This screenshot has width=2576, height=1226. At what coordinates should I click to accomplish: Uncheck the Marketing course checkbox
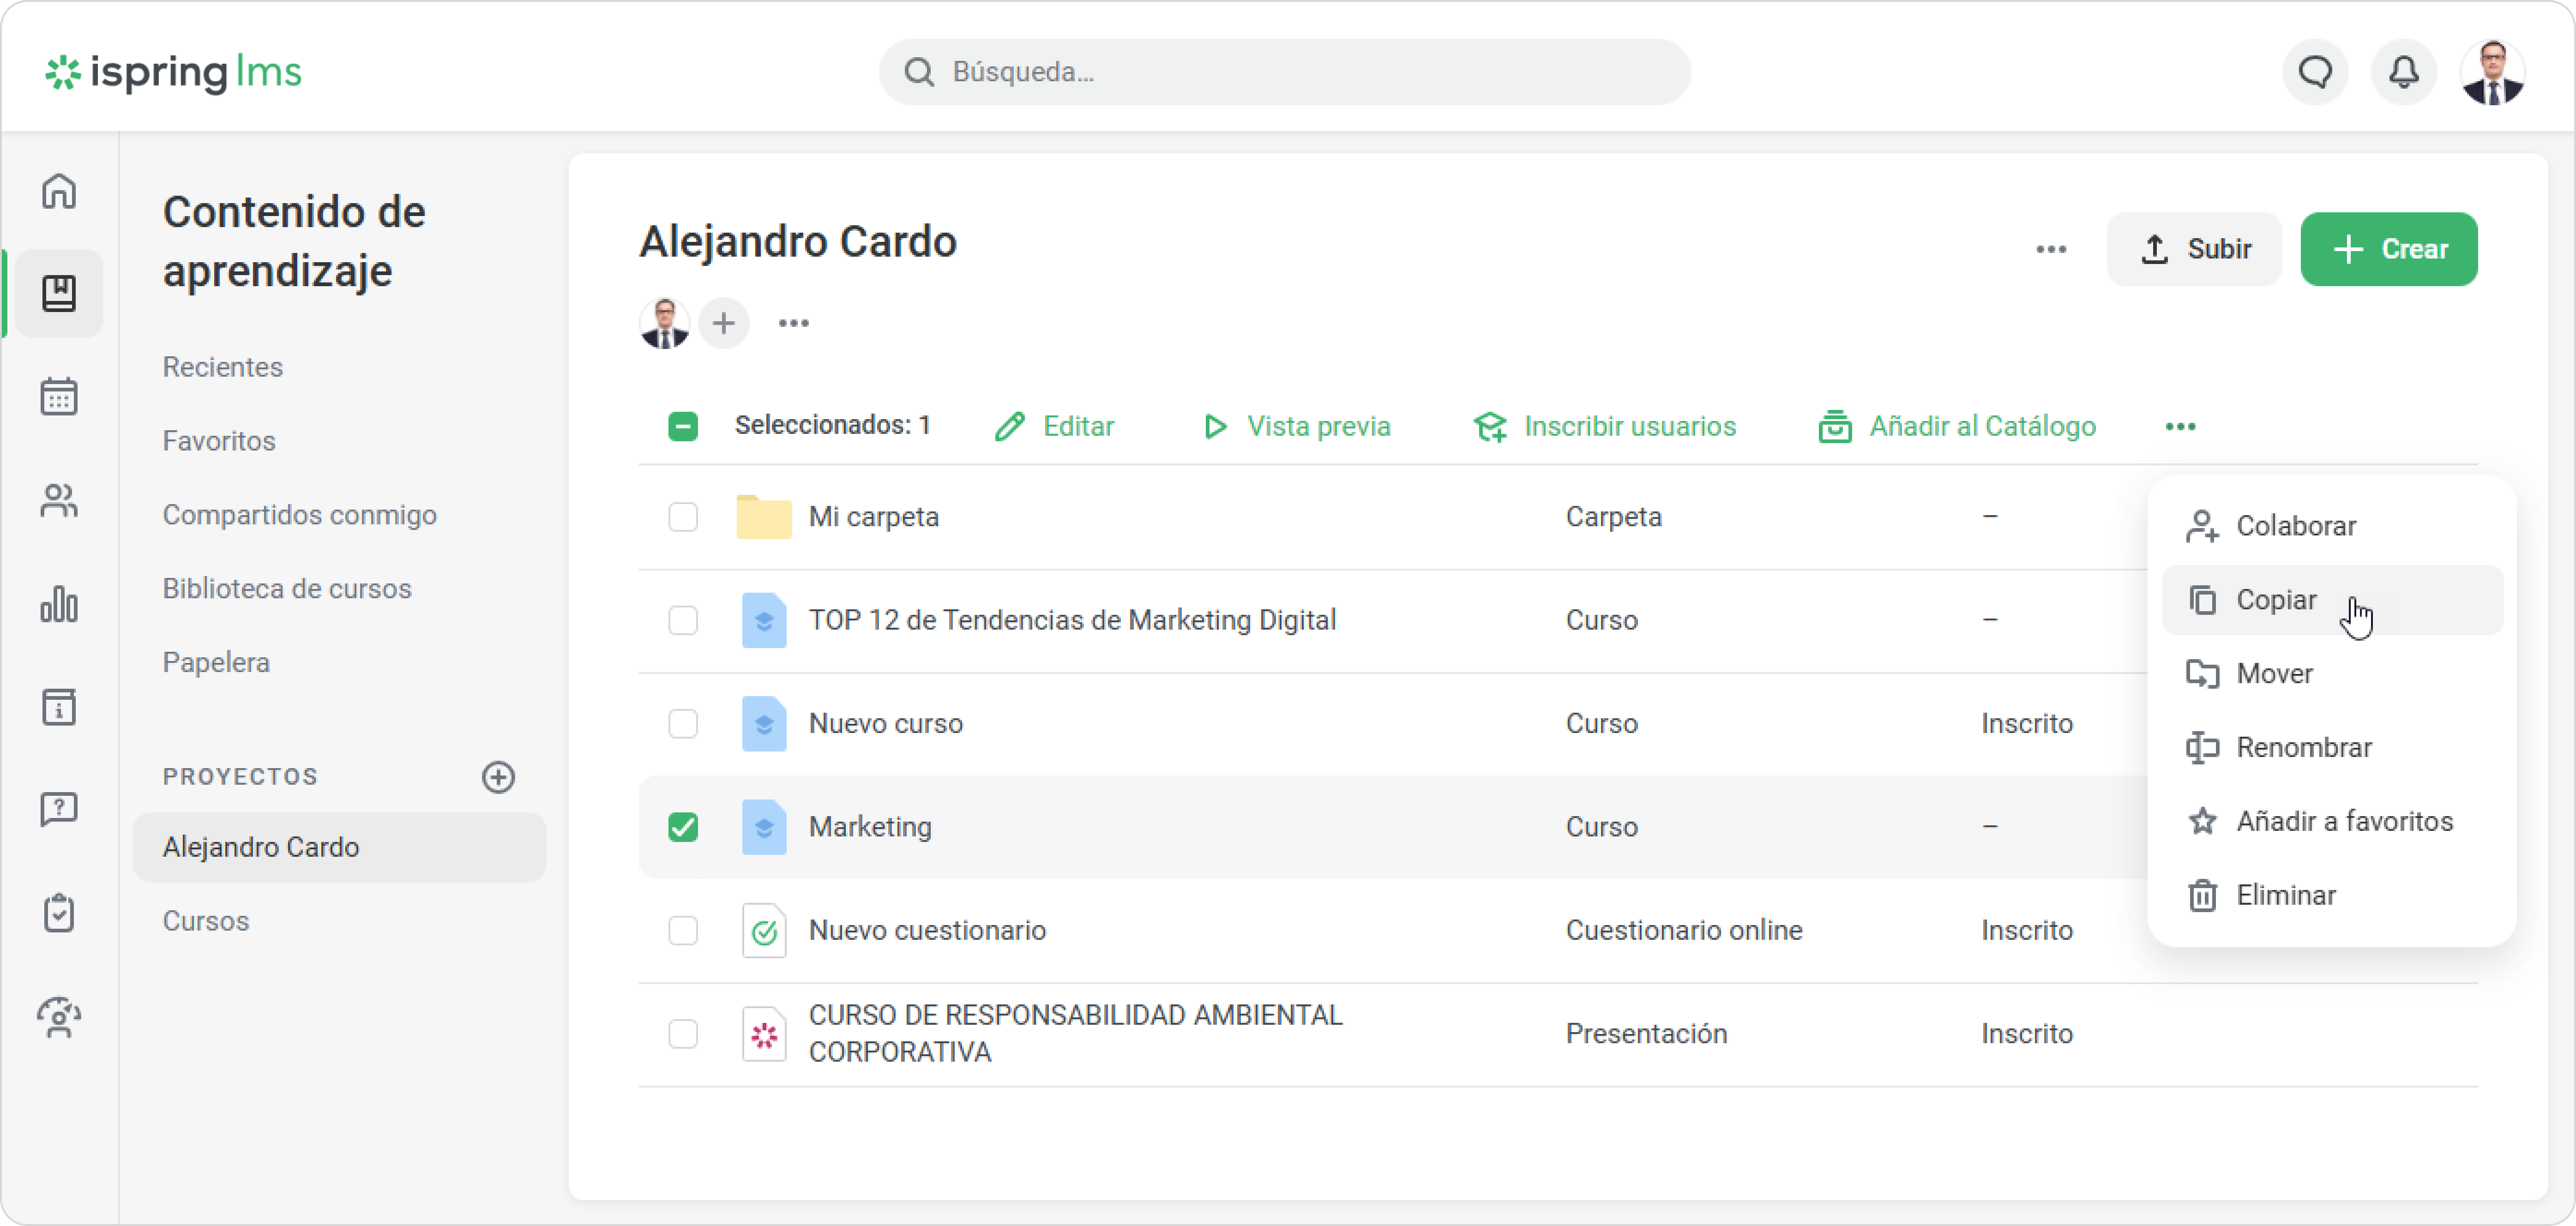pyautogui.click(x=683, y=827)
